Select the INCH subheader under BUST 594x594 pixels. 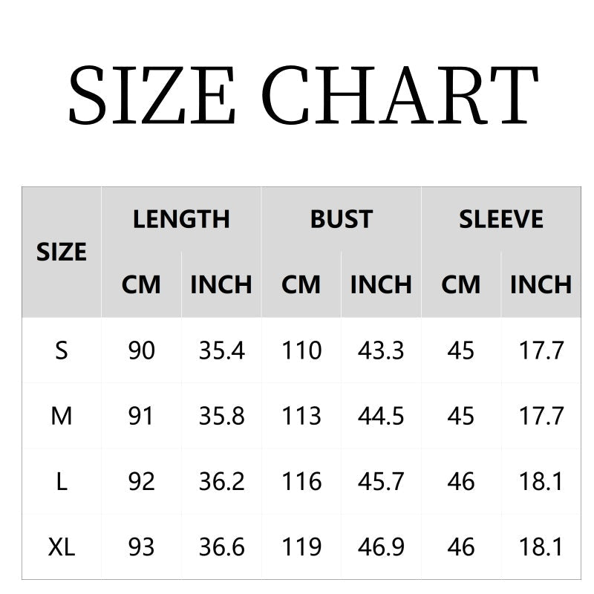[381, 284]
